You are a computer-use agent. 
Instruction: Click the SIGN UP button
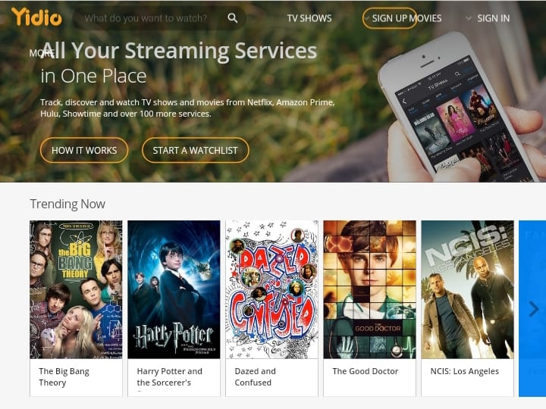point(389,18)
